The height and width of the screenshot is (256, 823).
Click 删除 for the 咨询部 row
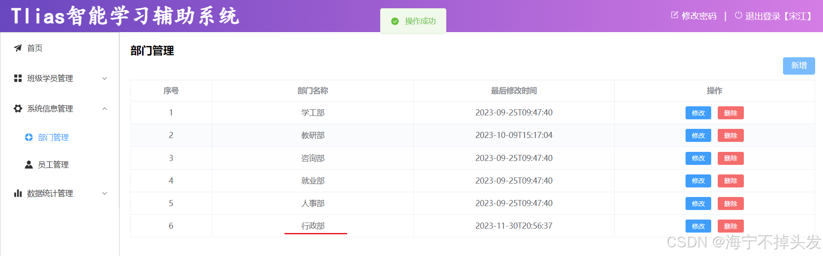click(x=730, y=158)
